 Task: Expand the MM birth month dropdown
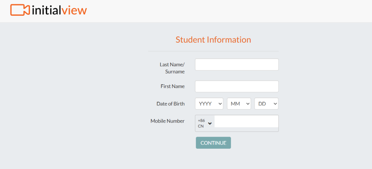(239, 104)
